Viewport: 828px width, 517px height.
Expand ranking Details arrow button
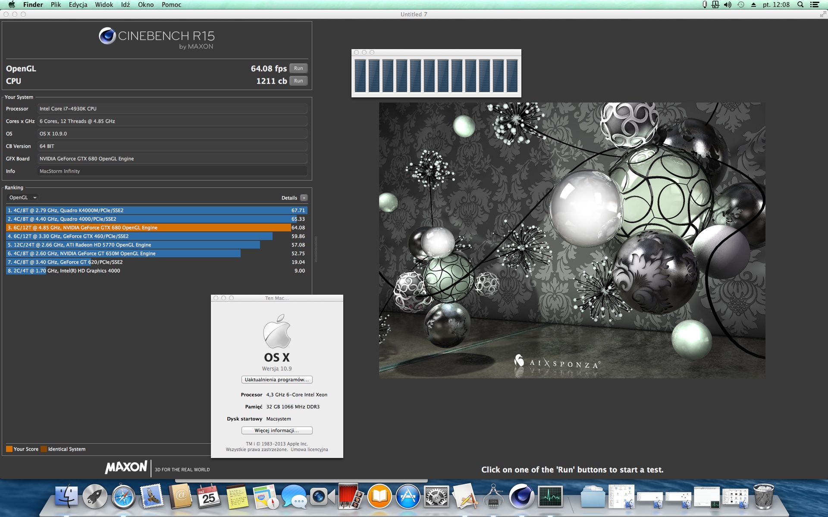pyautogui.click(x=304, y=198)
